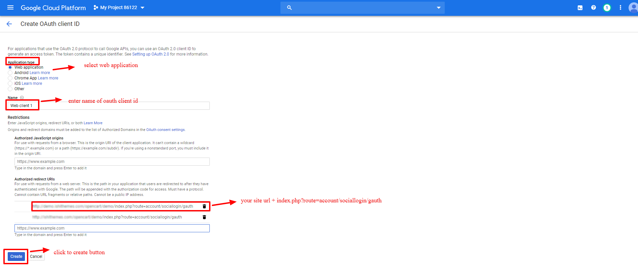The width and height of the screenshot is (638, 272).
Task: Expand the My Project 86122 project selector
Action: click(x=119, y=8)
